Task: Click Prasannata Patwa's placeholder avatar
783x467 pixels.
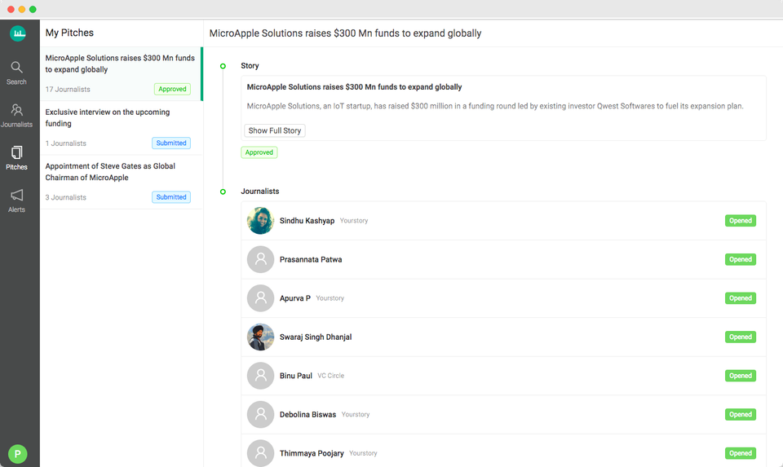Action: click(260, 259)
